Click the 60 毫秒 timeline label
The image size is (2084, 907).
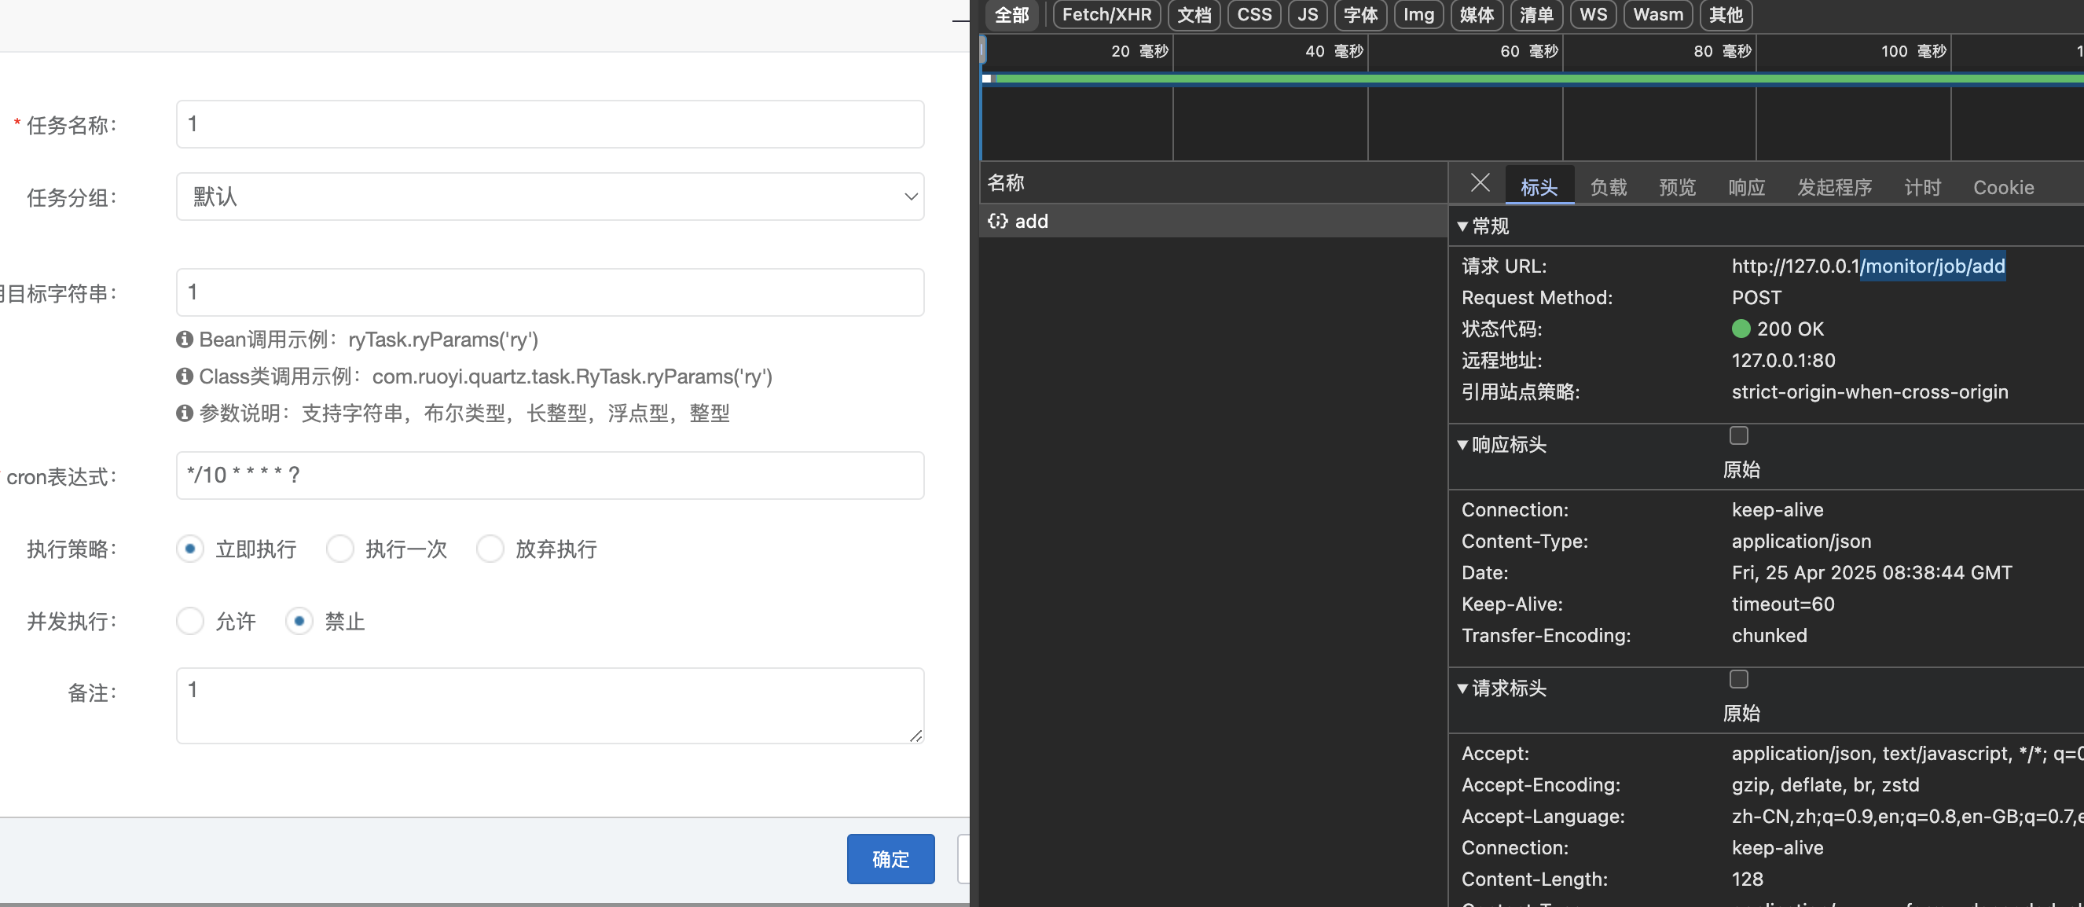point(1528,51)
